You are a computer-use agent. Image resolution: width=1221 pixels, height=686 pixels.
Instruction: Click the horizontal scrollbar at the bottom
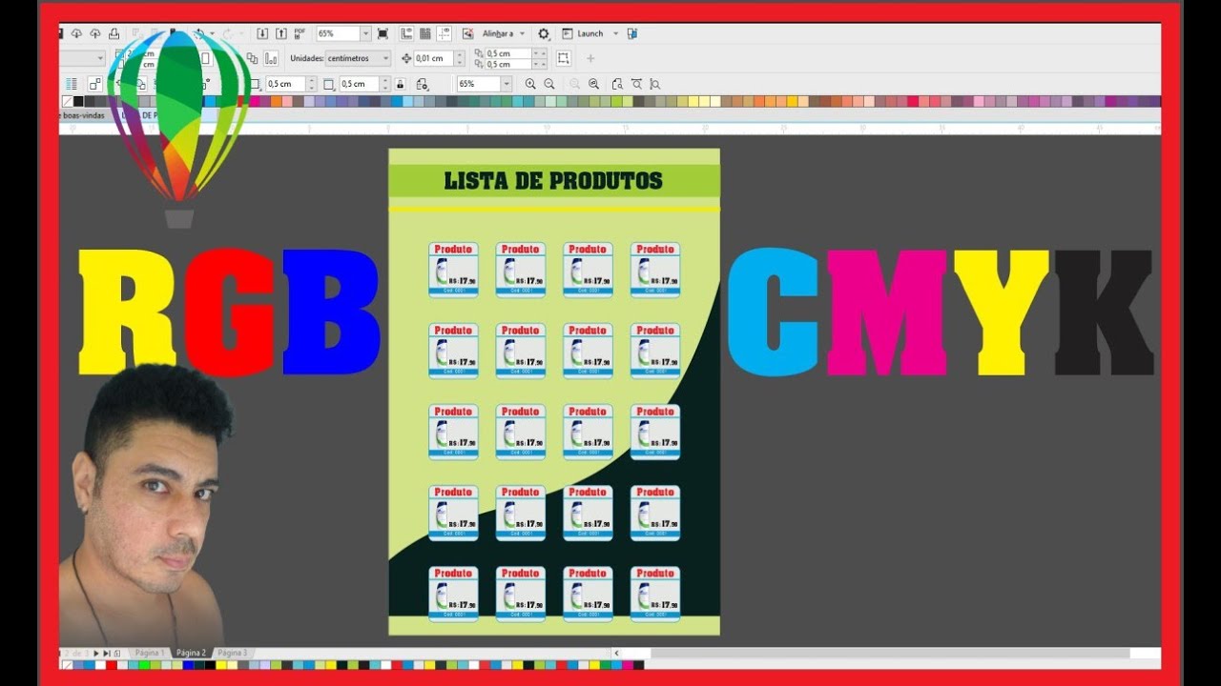click(891, 654)
